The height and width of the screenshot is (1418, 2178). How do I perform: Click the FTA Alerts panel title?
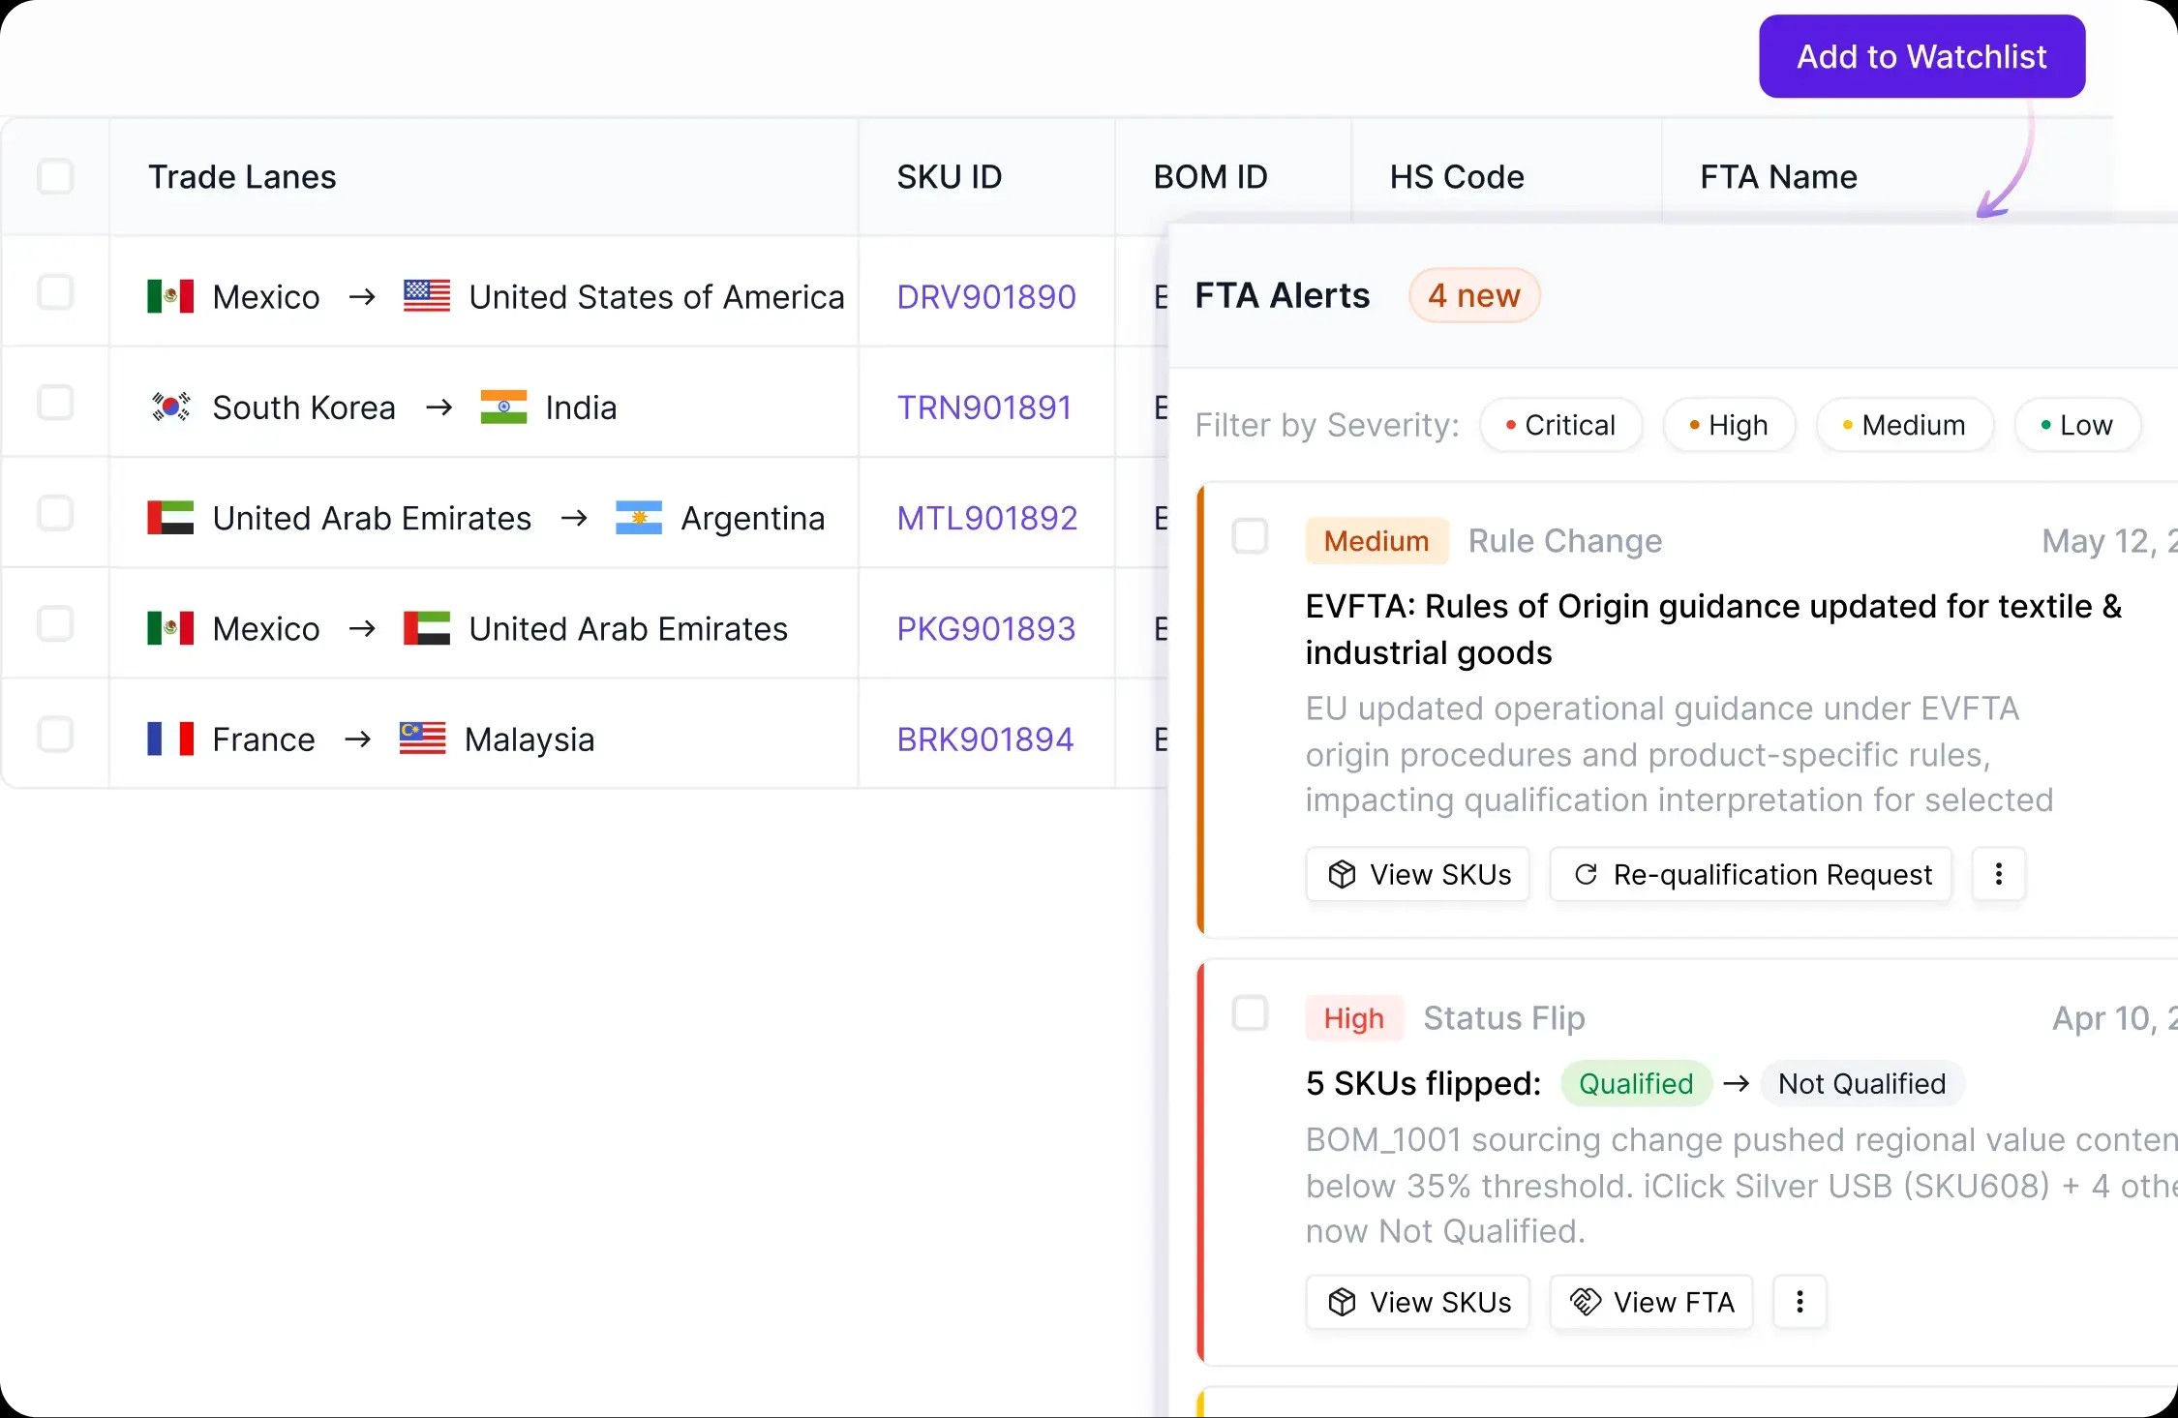[1283, 295]
